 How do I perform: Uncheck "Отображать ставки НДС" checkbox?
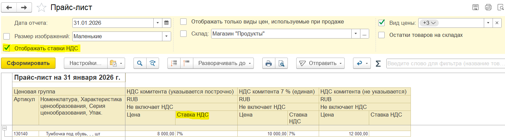[x=6, y=48]
